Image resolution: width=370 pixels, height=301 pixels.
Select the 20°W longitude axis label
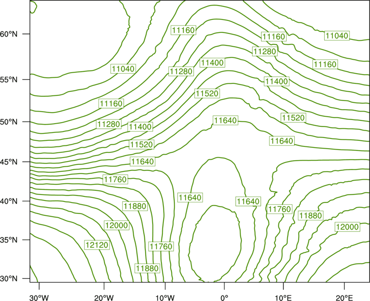coord(104,297)
